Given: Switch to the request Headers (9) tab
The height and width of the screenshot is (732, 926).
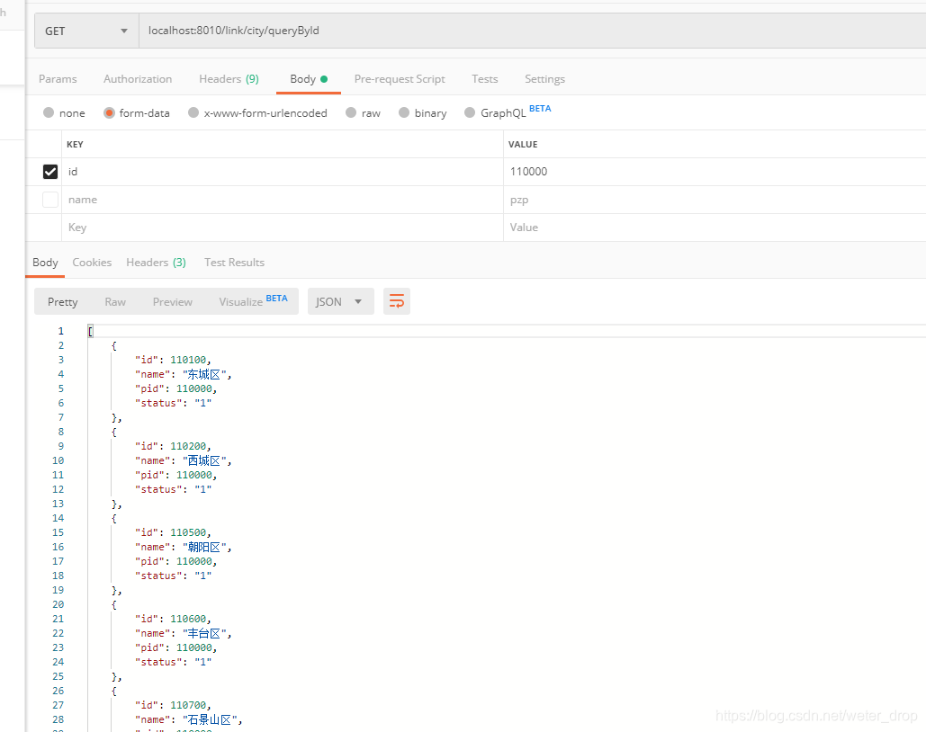Looking at the screenshot, I should (229, 78).
